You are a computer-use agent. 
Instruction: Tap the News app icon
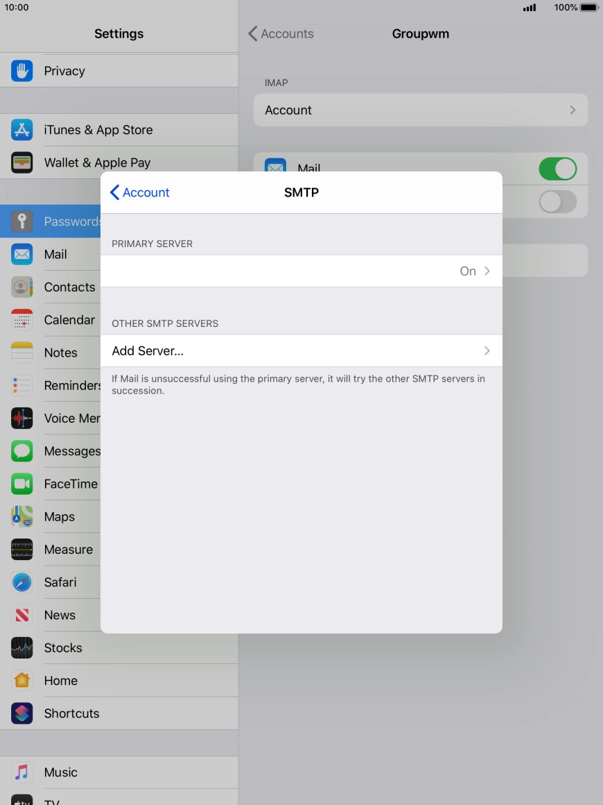click(x=22, y=615)
